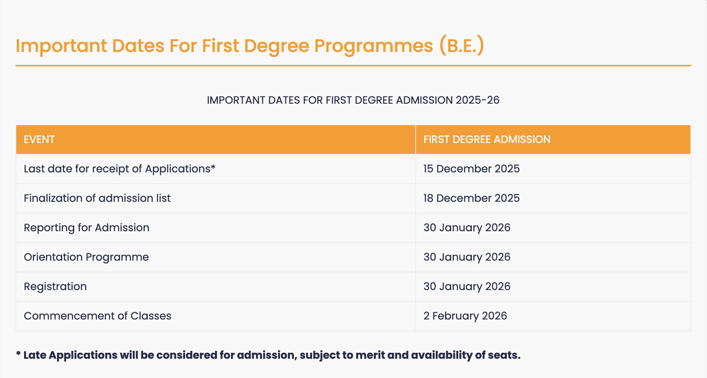The image size is (707, 378).
Task: Click the Orientation Programme date cell
Action: [553, 257]
